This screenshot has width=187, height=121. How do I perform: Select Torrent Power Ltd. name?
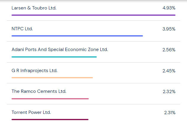click(31, 112)
